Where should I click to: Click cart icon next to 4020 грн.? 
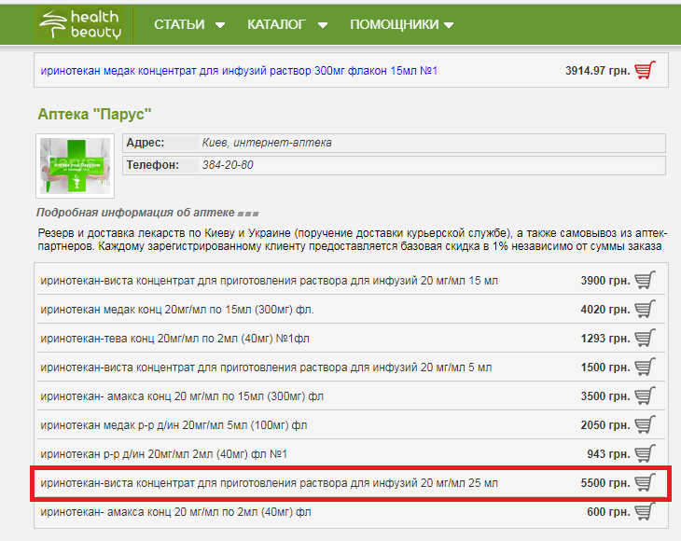[645, 309]
